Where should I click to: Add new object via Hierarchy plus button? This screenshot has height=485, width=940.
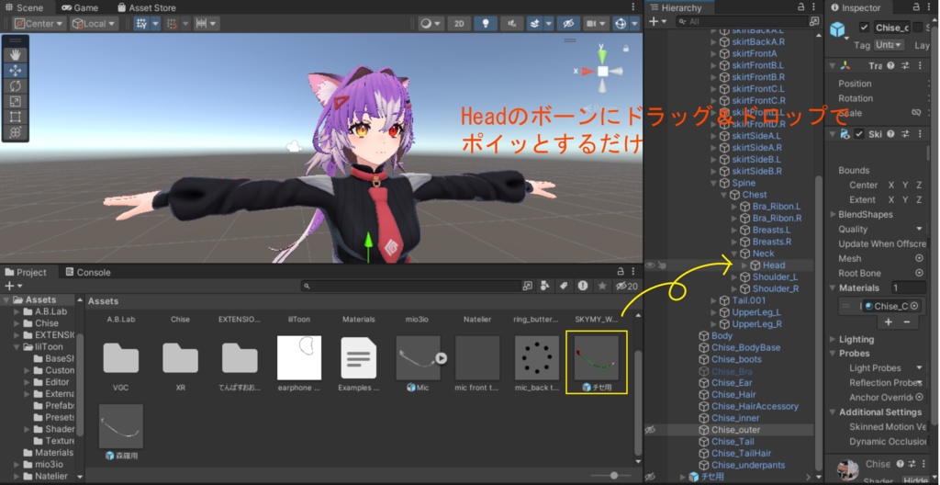point(655,21)
